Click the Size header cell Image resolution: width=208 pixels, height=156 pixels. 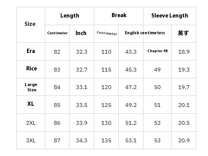tap(30, 24)
